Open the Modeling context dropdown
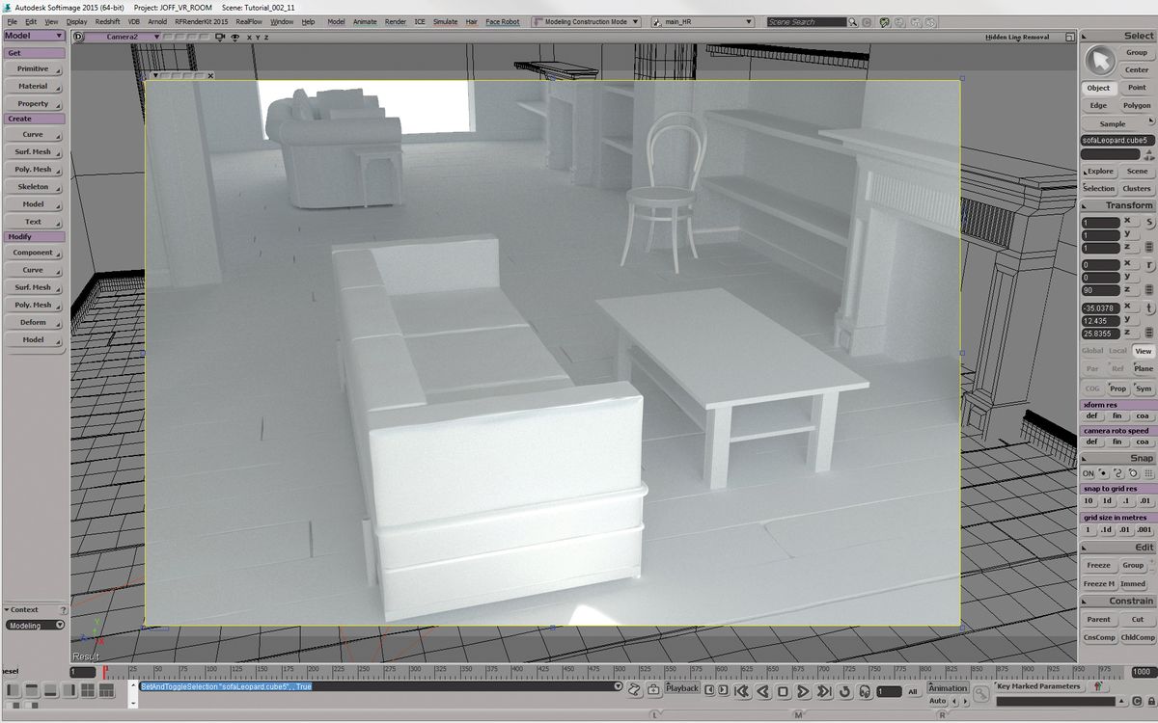 (34, 624)
